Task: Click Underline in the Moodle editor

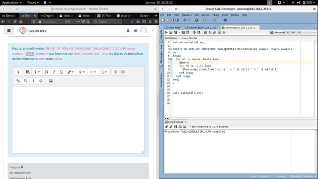Action: 62,72
